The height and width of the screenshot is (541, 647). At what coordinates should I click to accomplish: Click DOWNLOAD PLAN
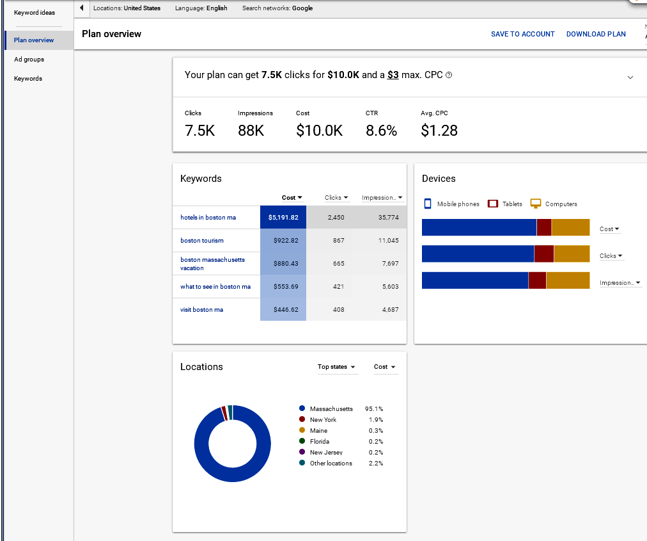tap(596, 34)
